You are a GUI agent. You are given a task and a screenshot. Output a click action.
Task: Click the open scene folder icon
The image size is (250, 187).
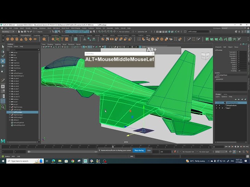(x=22, y=32)
